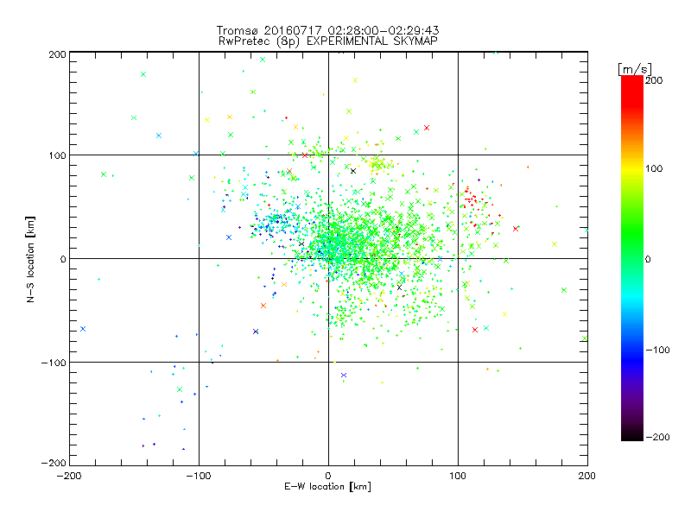Click the x-axis tick label '200'
Image resolution: width=691 pixels, height=518 pixels.
point(587,476)
